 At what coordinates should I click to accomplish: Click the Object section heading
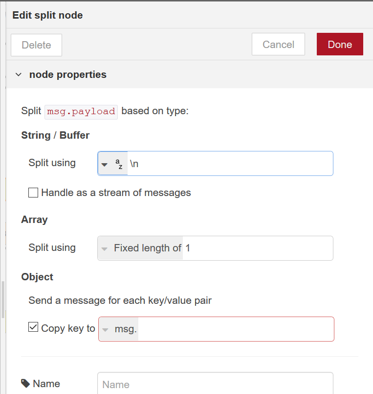[x=37, y=277]
